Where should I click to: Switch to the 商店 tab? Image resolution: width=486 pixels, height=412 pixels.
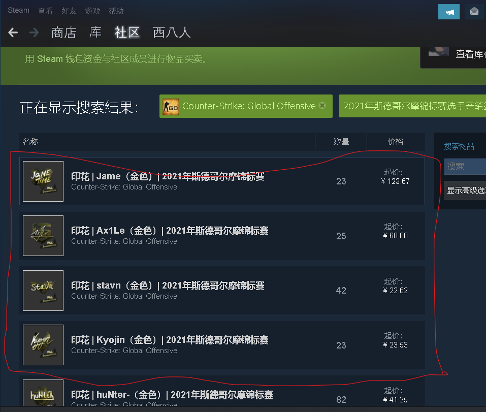click(x=64, y=33)
